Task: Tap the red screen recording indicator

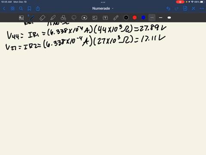Action: coord(180,2)
